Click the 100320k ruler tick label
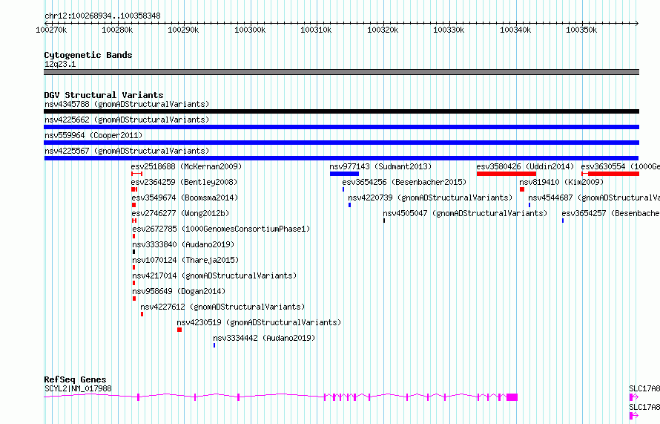Screen dimensions: 660x424 (x=383, y=30)
